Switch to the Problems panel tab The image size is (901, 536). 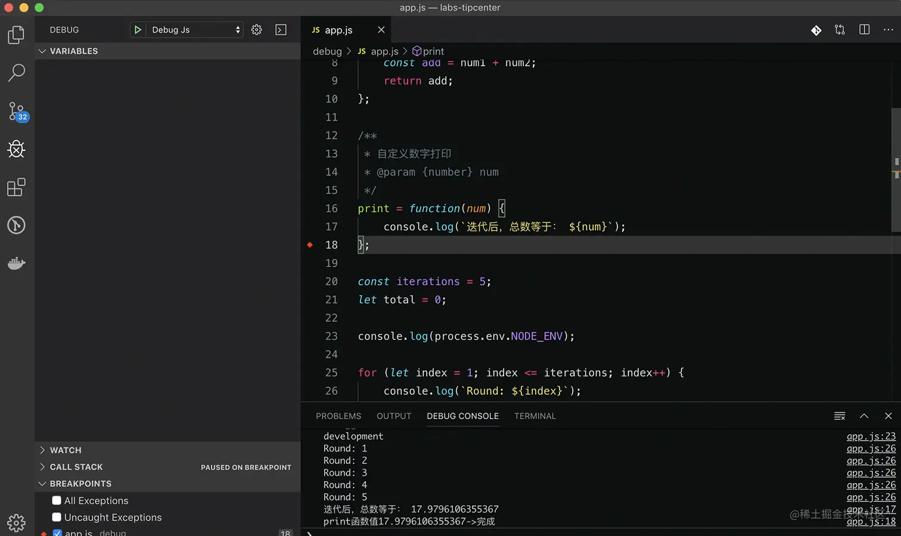point(338,416)
